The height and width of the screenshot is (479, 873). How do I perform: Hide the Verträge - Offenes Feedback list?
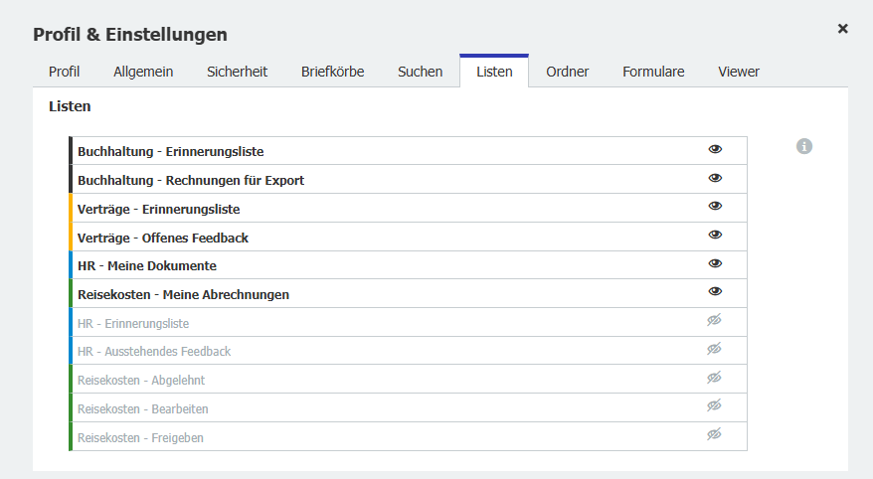(x=715, y=235)
